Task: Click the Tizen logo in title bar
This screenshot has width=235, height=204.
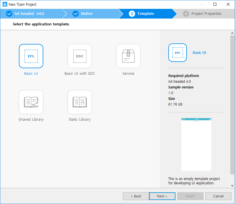Action: (5, 4)
